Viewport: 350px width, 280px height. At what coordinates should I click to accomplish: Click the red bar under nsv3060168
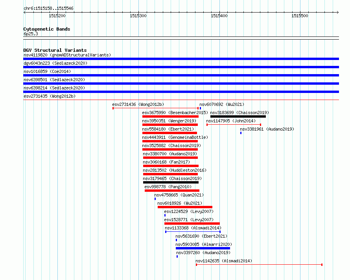pos(171,166)
